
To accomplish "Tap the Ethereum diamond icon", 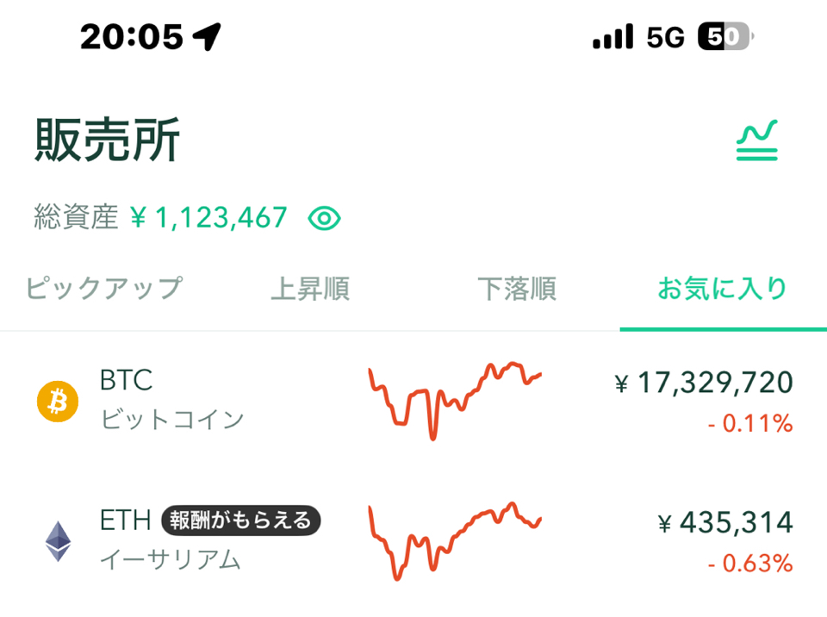I will pos(58,541).
